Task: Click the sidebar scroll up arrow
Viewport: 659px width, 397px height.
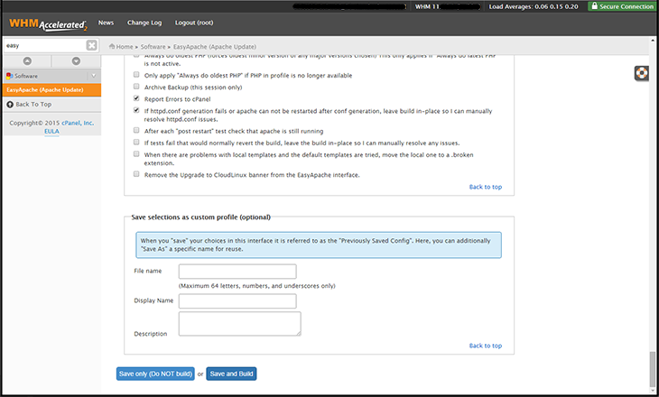Action: click(27, 61)
